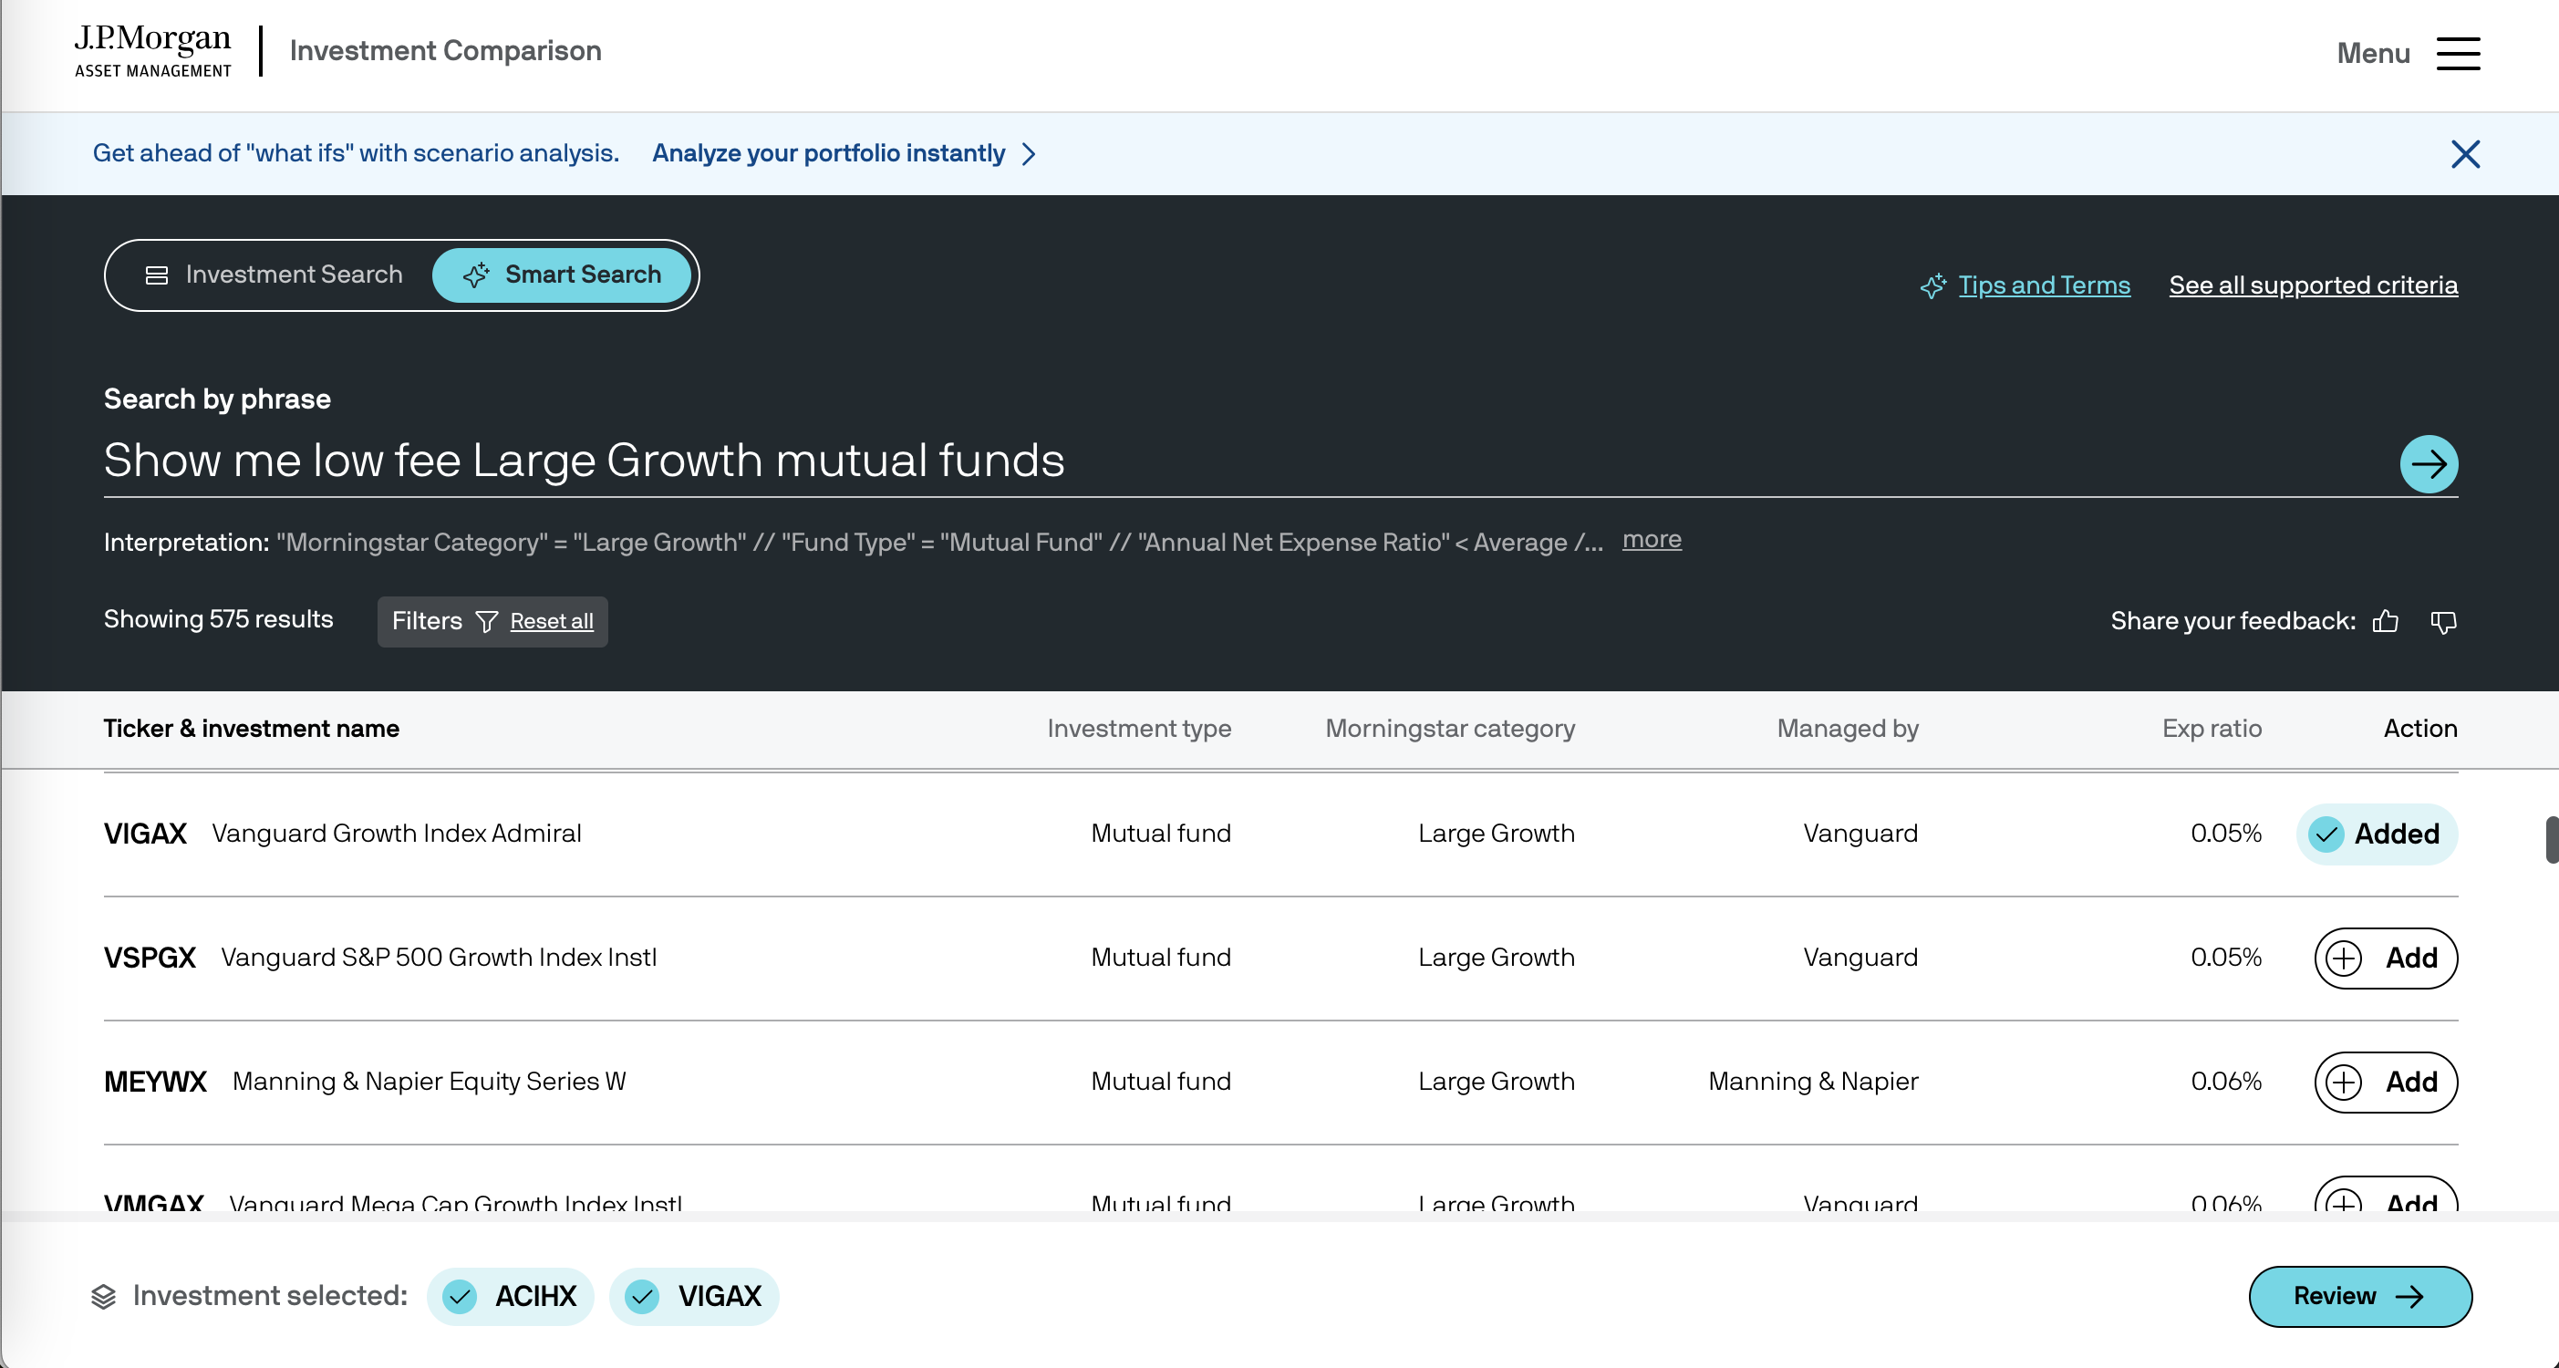This screenshot has height=1368, width=2559.
Task: Sort by the Exp ratio column header
Action: click(2211, 728)
